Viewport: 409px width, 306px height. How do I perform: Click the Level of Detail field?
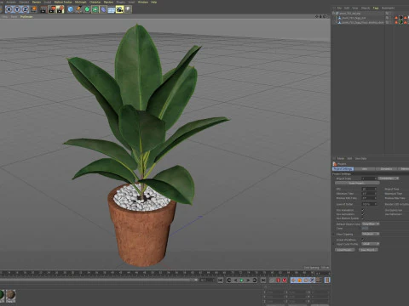click(x=369, y=204)
